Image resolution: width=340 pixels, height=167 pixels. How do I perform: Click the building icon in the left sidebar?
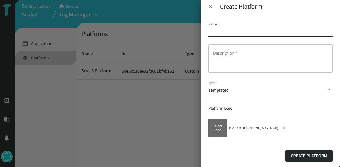point(7,119)
